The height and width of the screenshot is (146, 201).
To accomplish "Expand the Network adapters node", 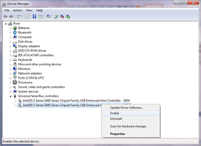I will [x=10, y=73].
